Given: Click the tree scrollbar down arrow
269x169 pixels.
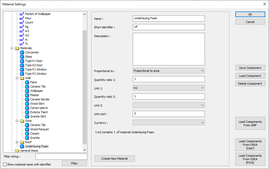Looking at the screenshot, I should tap(85, 150).
